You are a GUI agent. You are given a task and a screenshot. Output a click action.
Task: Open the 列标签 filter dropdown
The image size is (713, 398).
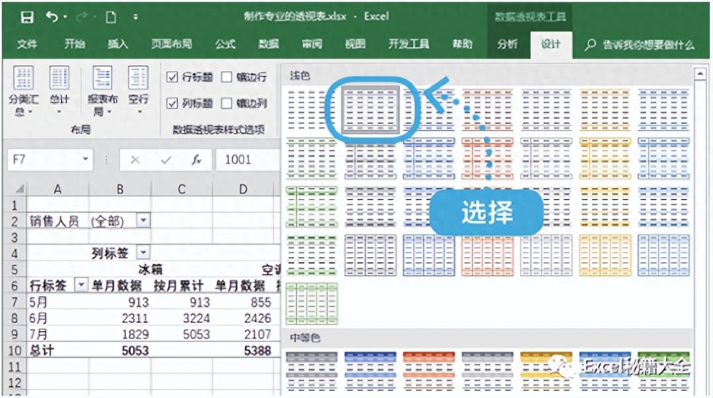coord(143,252)
